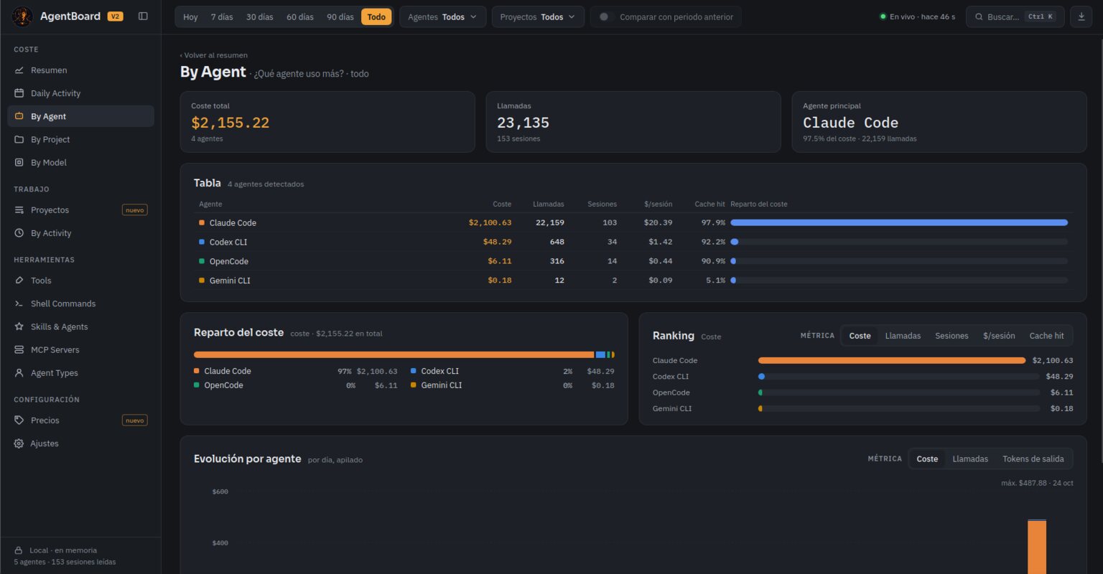Click blue Codex CLI swatch in Reparto legend
Screen dimensions: 1103x574
coord(414,371)
